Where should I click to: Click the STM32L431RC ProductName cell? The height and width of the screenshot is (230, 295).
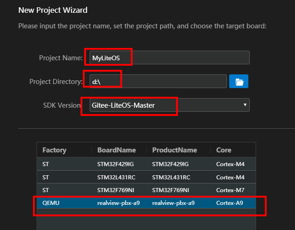tap(171, 177)
